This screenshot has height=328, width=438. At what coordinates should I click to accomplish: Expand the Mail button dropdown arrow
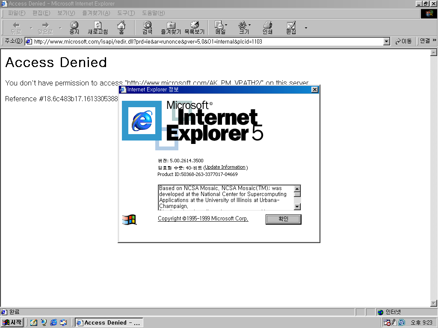coord(226,25)
